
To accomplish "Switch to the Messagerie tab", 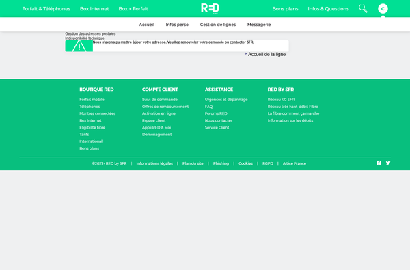I will pyautogui.click(x=259, y=25).
